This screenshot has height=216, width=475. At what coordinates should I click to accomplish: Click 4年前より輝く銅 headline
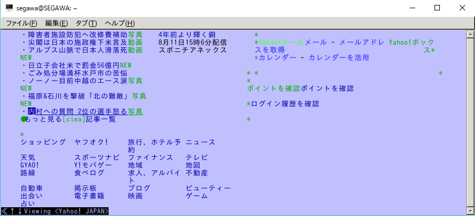tap(187, 35)
